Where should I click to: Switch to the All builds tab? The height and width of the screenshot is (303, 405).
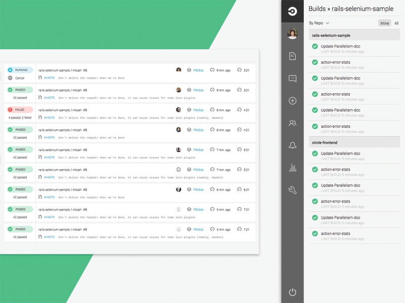pos(396,23)
